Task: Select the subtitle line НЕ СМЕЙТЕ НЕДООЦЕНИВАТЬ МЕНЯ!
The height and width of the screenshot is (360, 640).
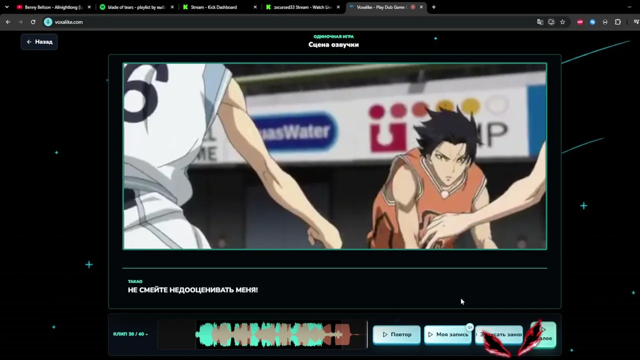Action: coord(193,290)
